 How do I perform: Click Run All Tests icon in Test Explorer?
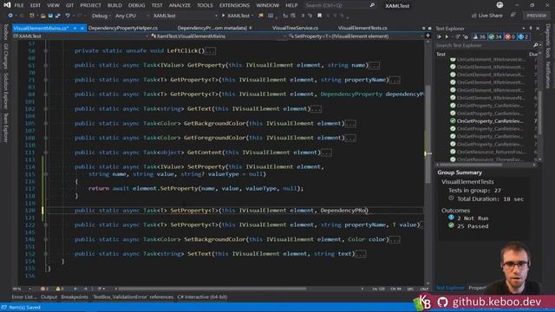point(440,36)
